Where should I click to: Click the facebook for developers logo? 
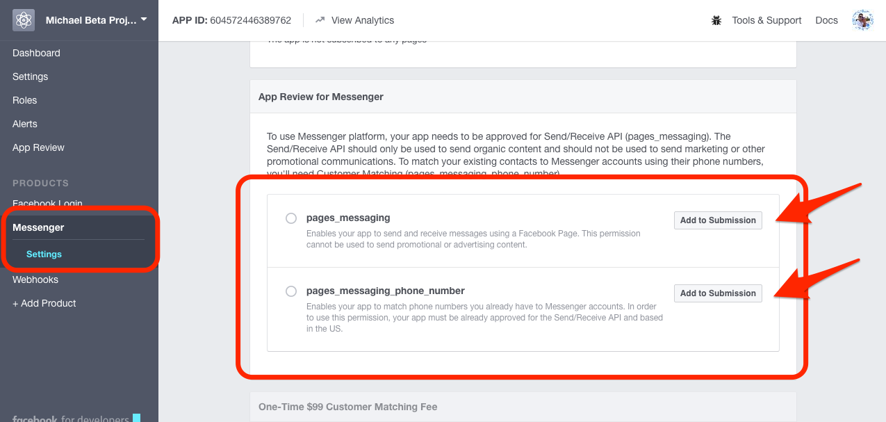click(76, 419)
